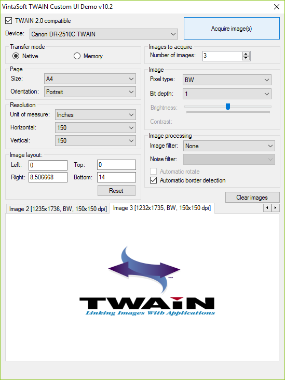Open the Horizontal resolution dropdown
The height and width of the screenshot is (380, 285).
pos(96,128)
